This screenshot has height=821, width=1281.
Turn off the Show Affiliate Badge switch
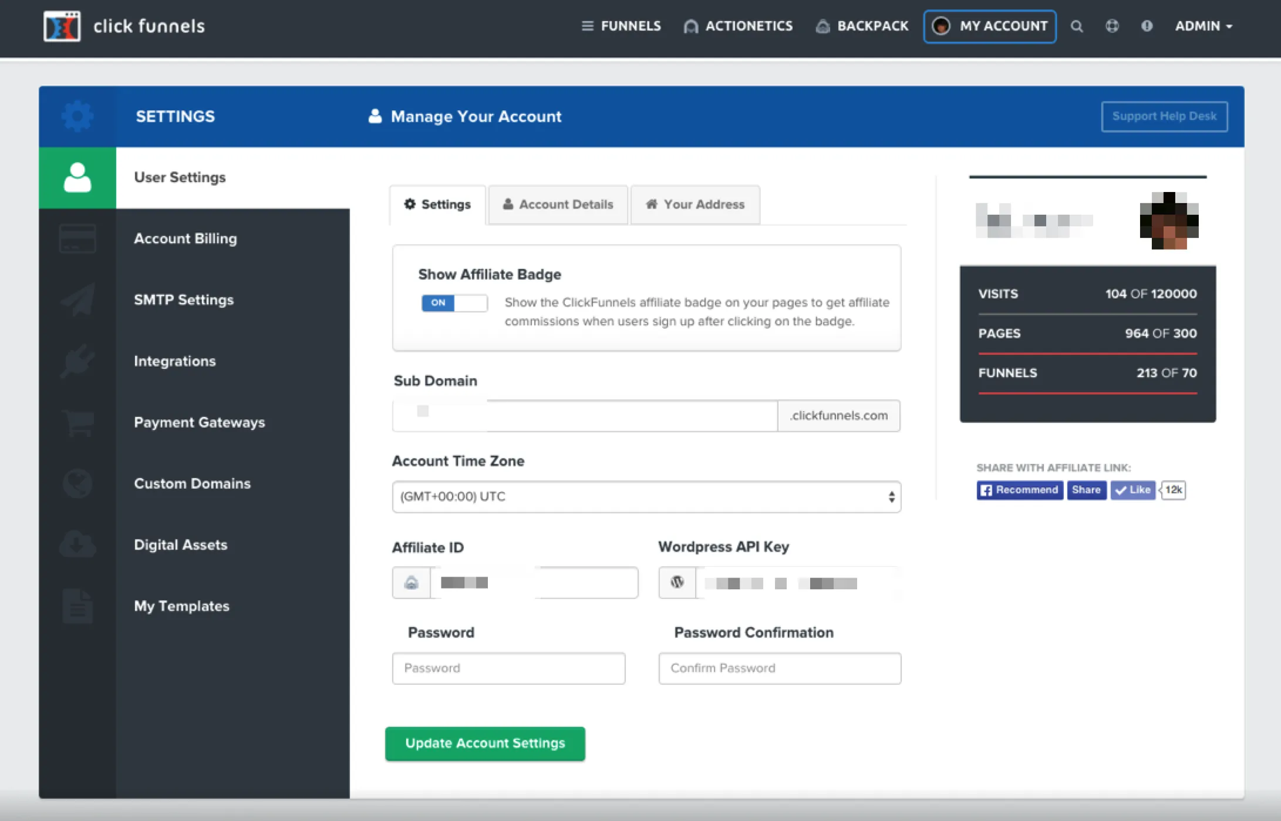click(x=454, y=303)
